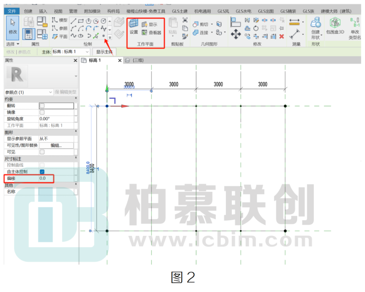The image size is (365, 292).
Task: Toggle the 可见 checkbox
Action: pyautogui.click(x=42, y=152)
